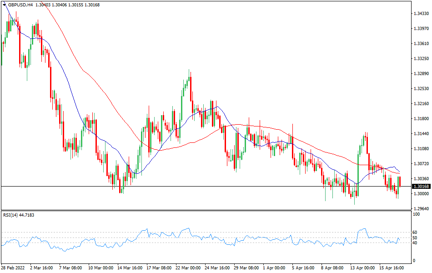This screenshot has width=432, height=273.
Task: Click the RSI scale value 100
Action: [415, 214]
